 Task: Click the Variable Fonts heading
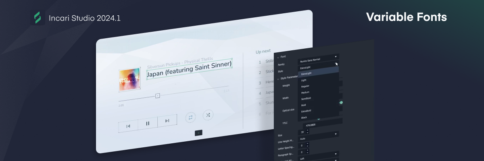click(x=406, y=17)
